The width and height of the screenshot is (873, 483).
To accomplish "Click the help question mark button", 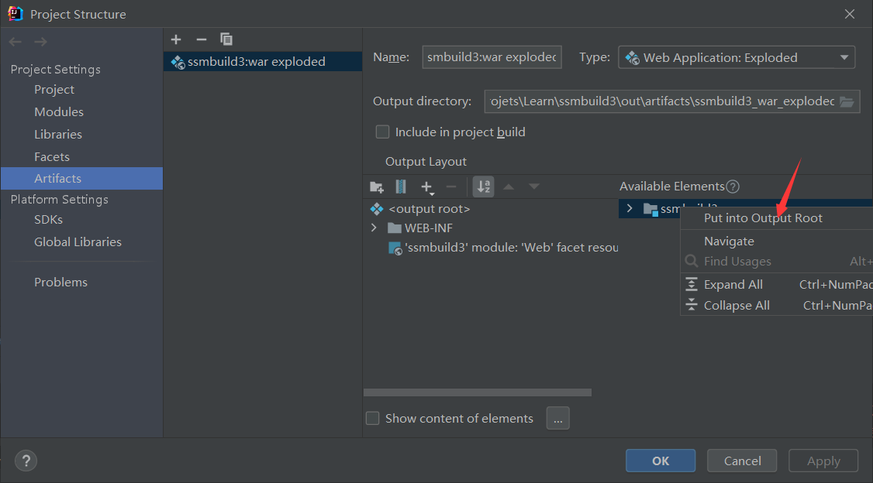I will 26,461.
